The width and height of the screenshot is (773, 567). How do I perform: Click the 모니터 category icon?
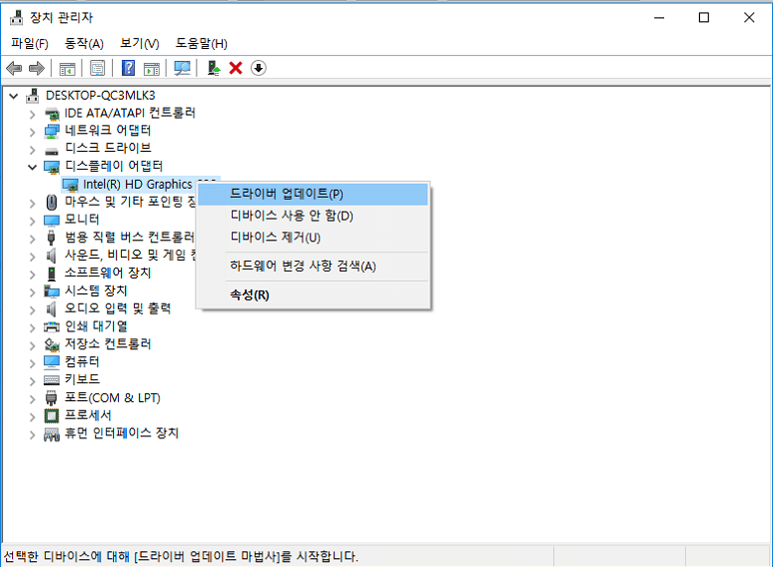tap(52, 221)
